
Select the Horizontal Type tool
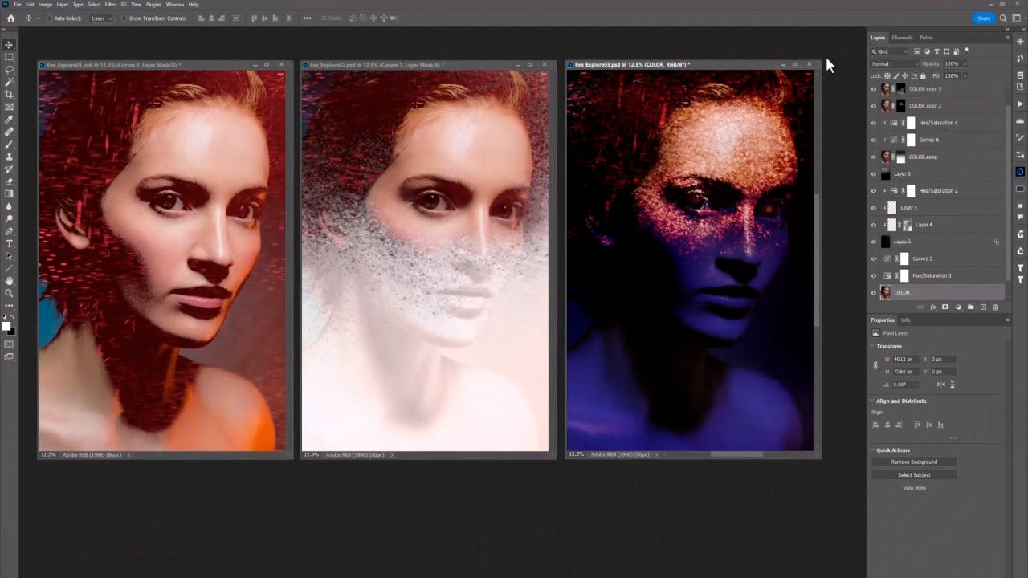(x=9, y=243)
